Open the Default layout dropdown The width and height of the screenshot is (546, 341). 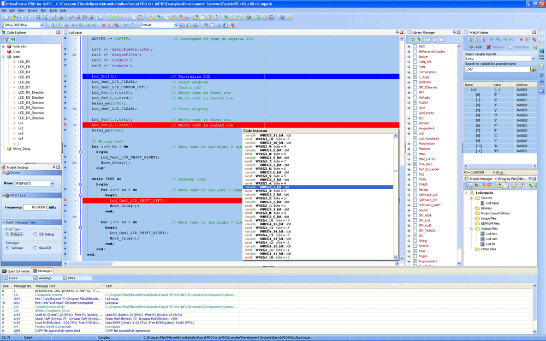[176, 25]
